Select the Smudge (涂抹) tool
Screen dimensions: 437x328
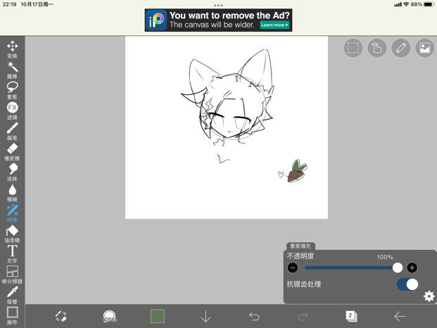(x=12, y=170)
